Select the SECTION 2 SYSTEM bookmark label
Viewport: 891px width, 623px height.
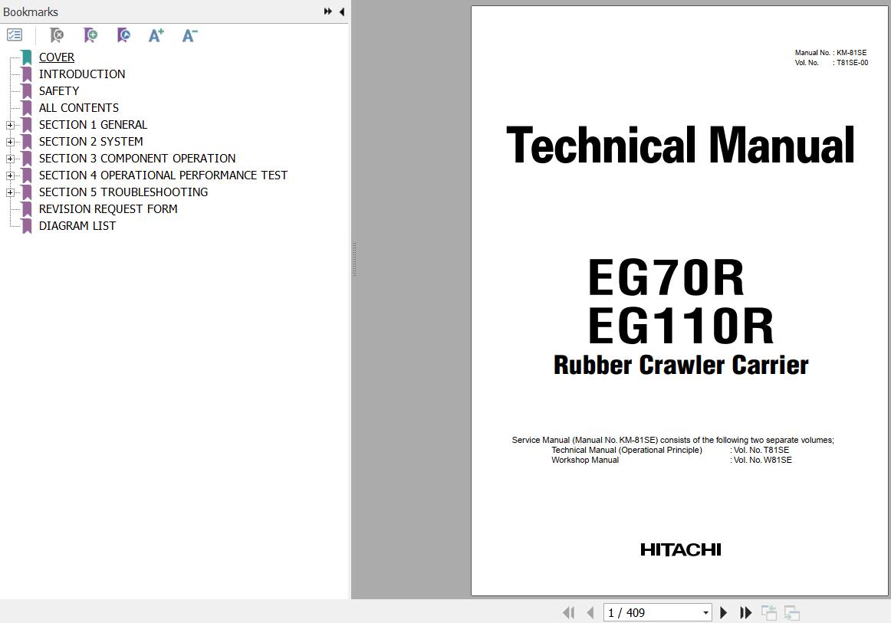click(91, 142)
